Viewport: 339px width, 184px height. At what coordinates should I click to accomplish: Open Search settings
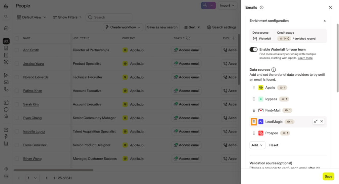coord(221,27)
